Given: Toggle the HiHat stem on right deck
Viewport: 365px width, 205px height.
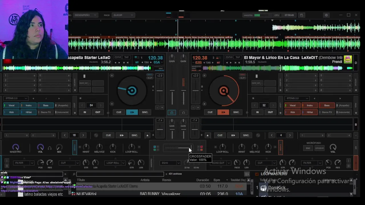Looking at the screenshot, I should (x=309, y=112).
